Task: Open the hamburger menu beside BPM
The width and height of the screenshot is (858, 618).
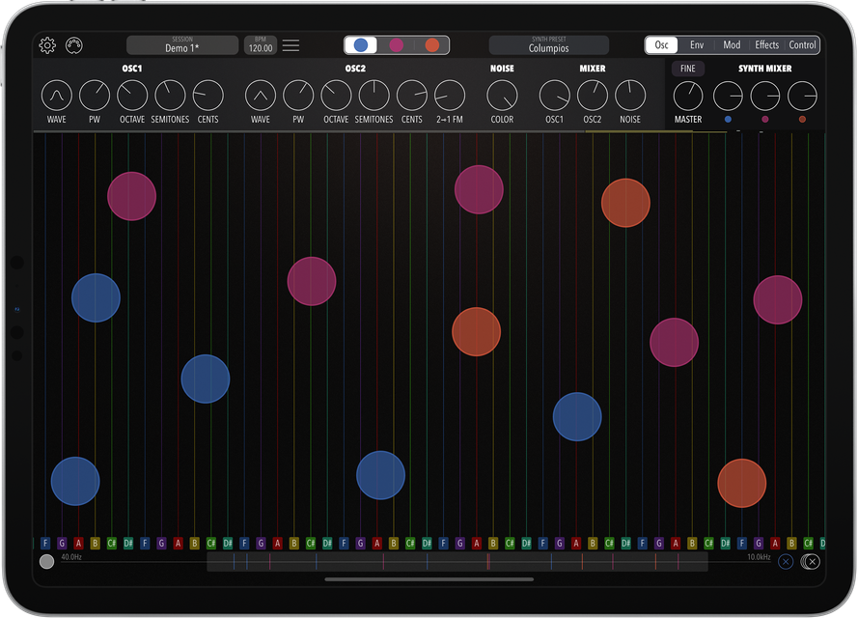Action: [x=291, y=45]
